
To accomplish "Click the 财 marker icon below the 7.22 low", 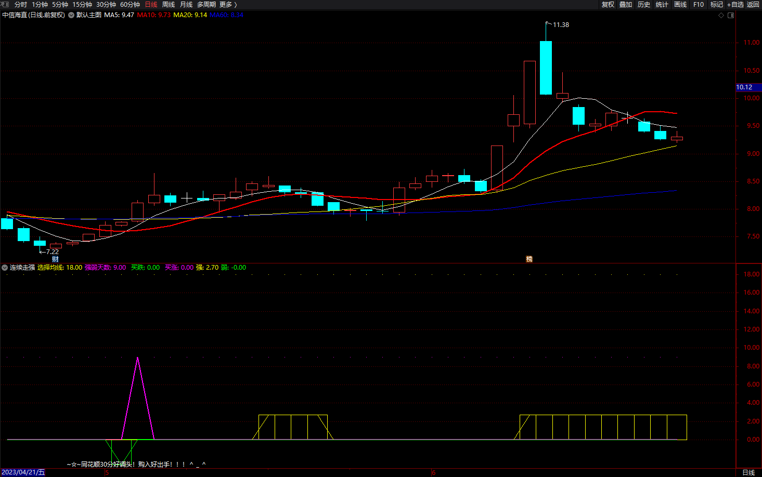I will tap(55, 259).
